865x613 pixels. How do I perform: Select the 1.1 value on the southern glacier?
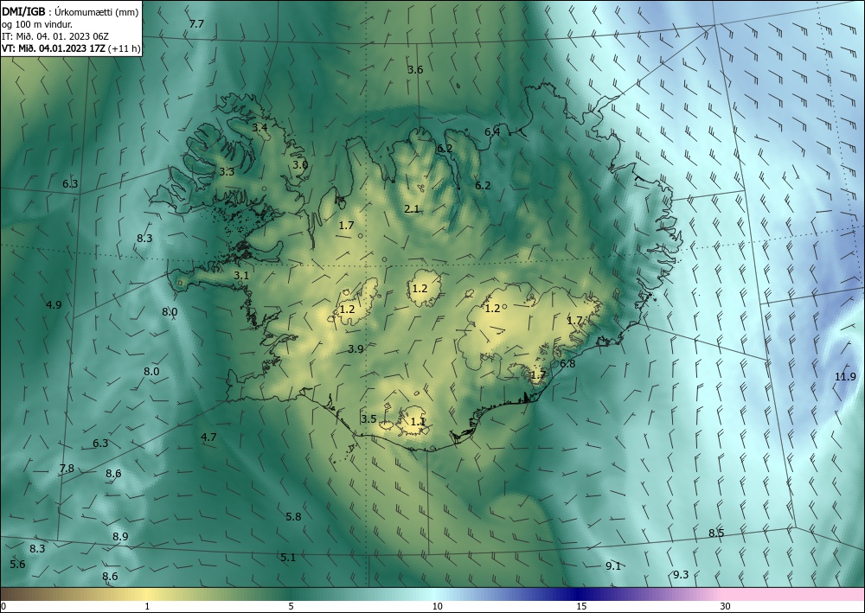418,422
